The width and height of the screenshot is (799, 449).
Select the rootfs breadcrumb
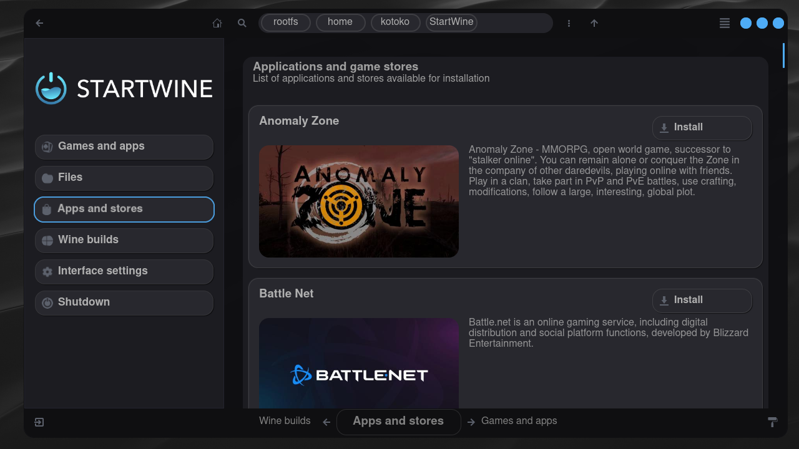pos(286,22)
